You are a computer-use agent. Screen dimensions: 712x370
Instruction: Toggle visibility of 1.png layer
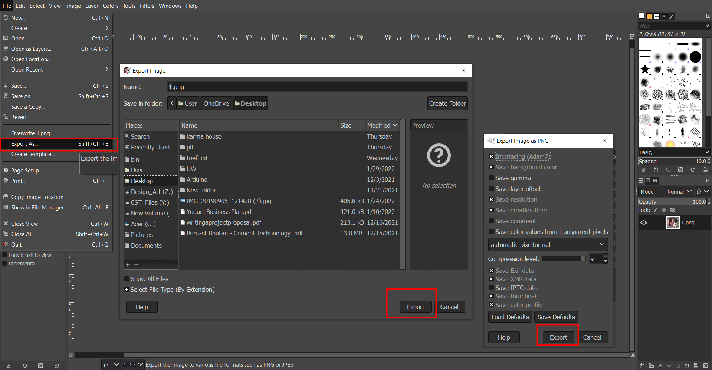pos(644,222)
